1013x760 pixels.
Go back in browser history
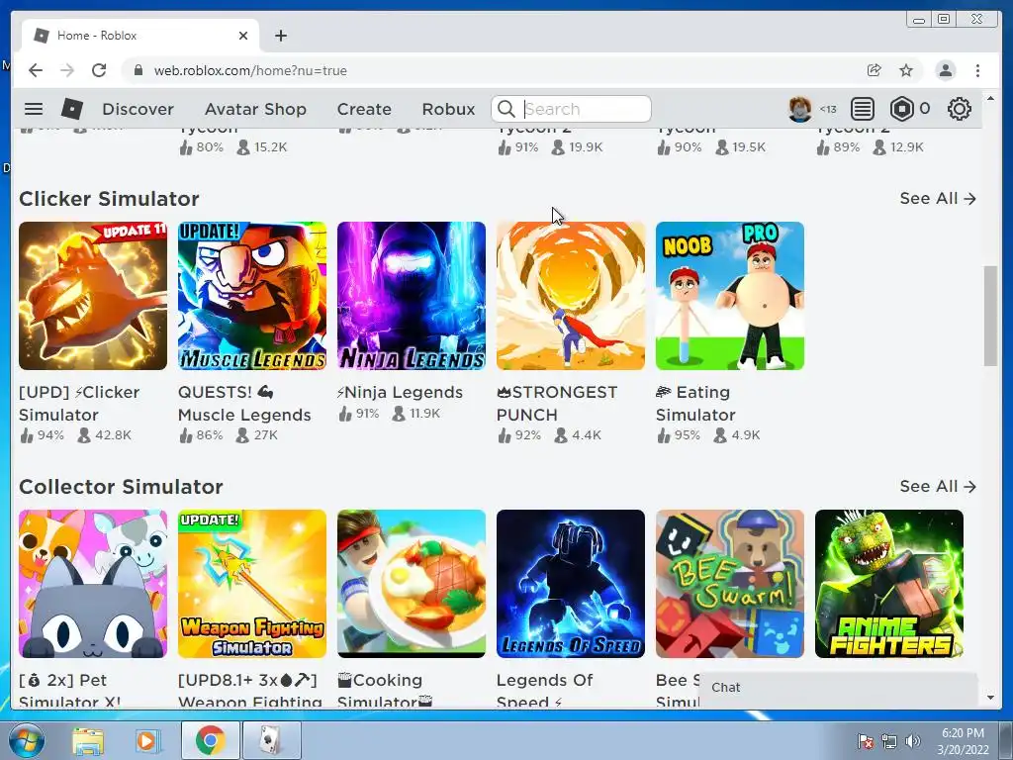[x=36, y=70]
